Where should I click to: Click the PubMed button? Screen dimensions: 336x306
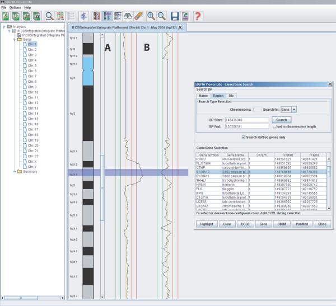point(302,224)
